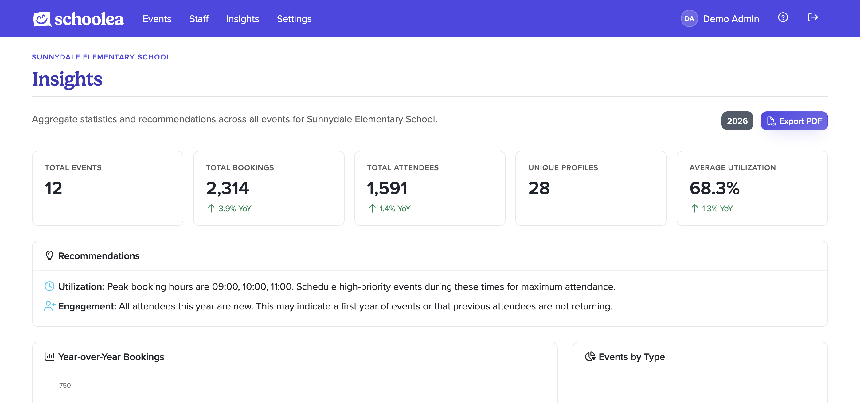Click the up arrow beside 1.3% YoY

pos(694,208)
